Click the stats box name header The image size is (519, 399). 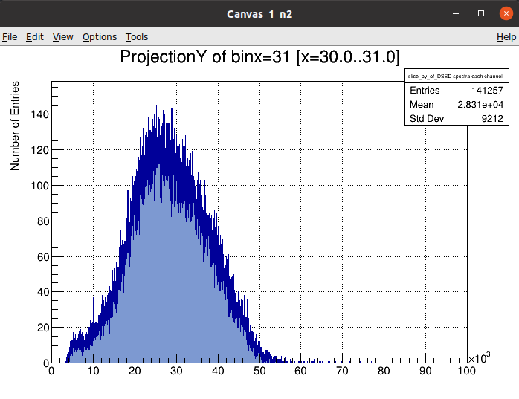[455, 77]
